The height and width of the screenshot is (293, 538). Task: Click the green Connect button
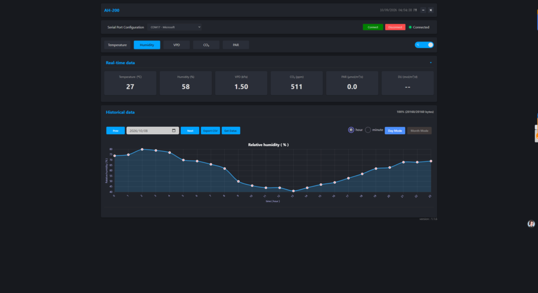373,27
